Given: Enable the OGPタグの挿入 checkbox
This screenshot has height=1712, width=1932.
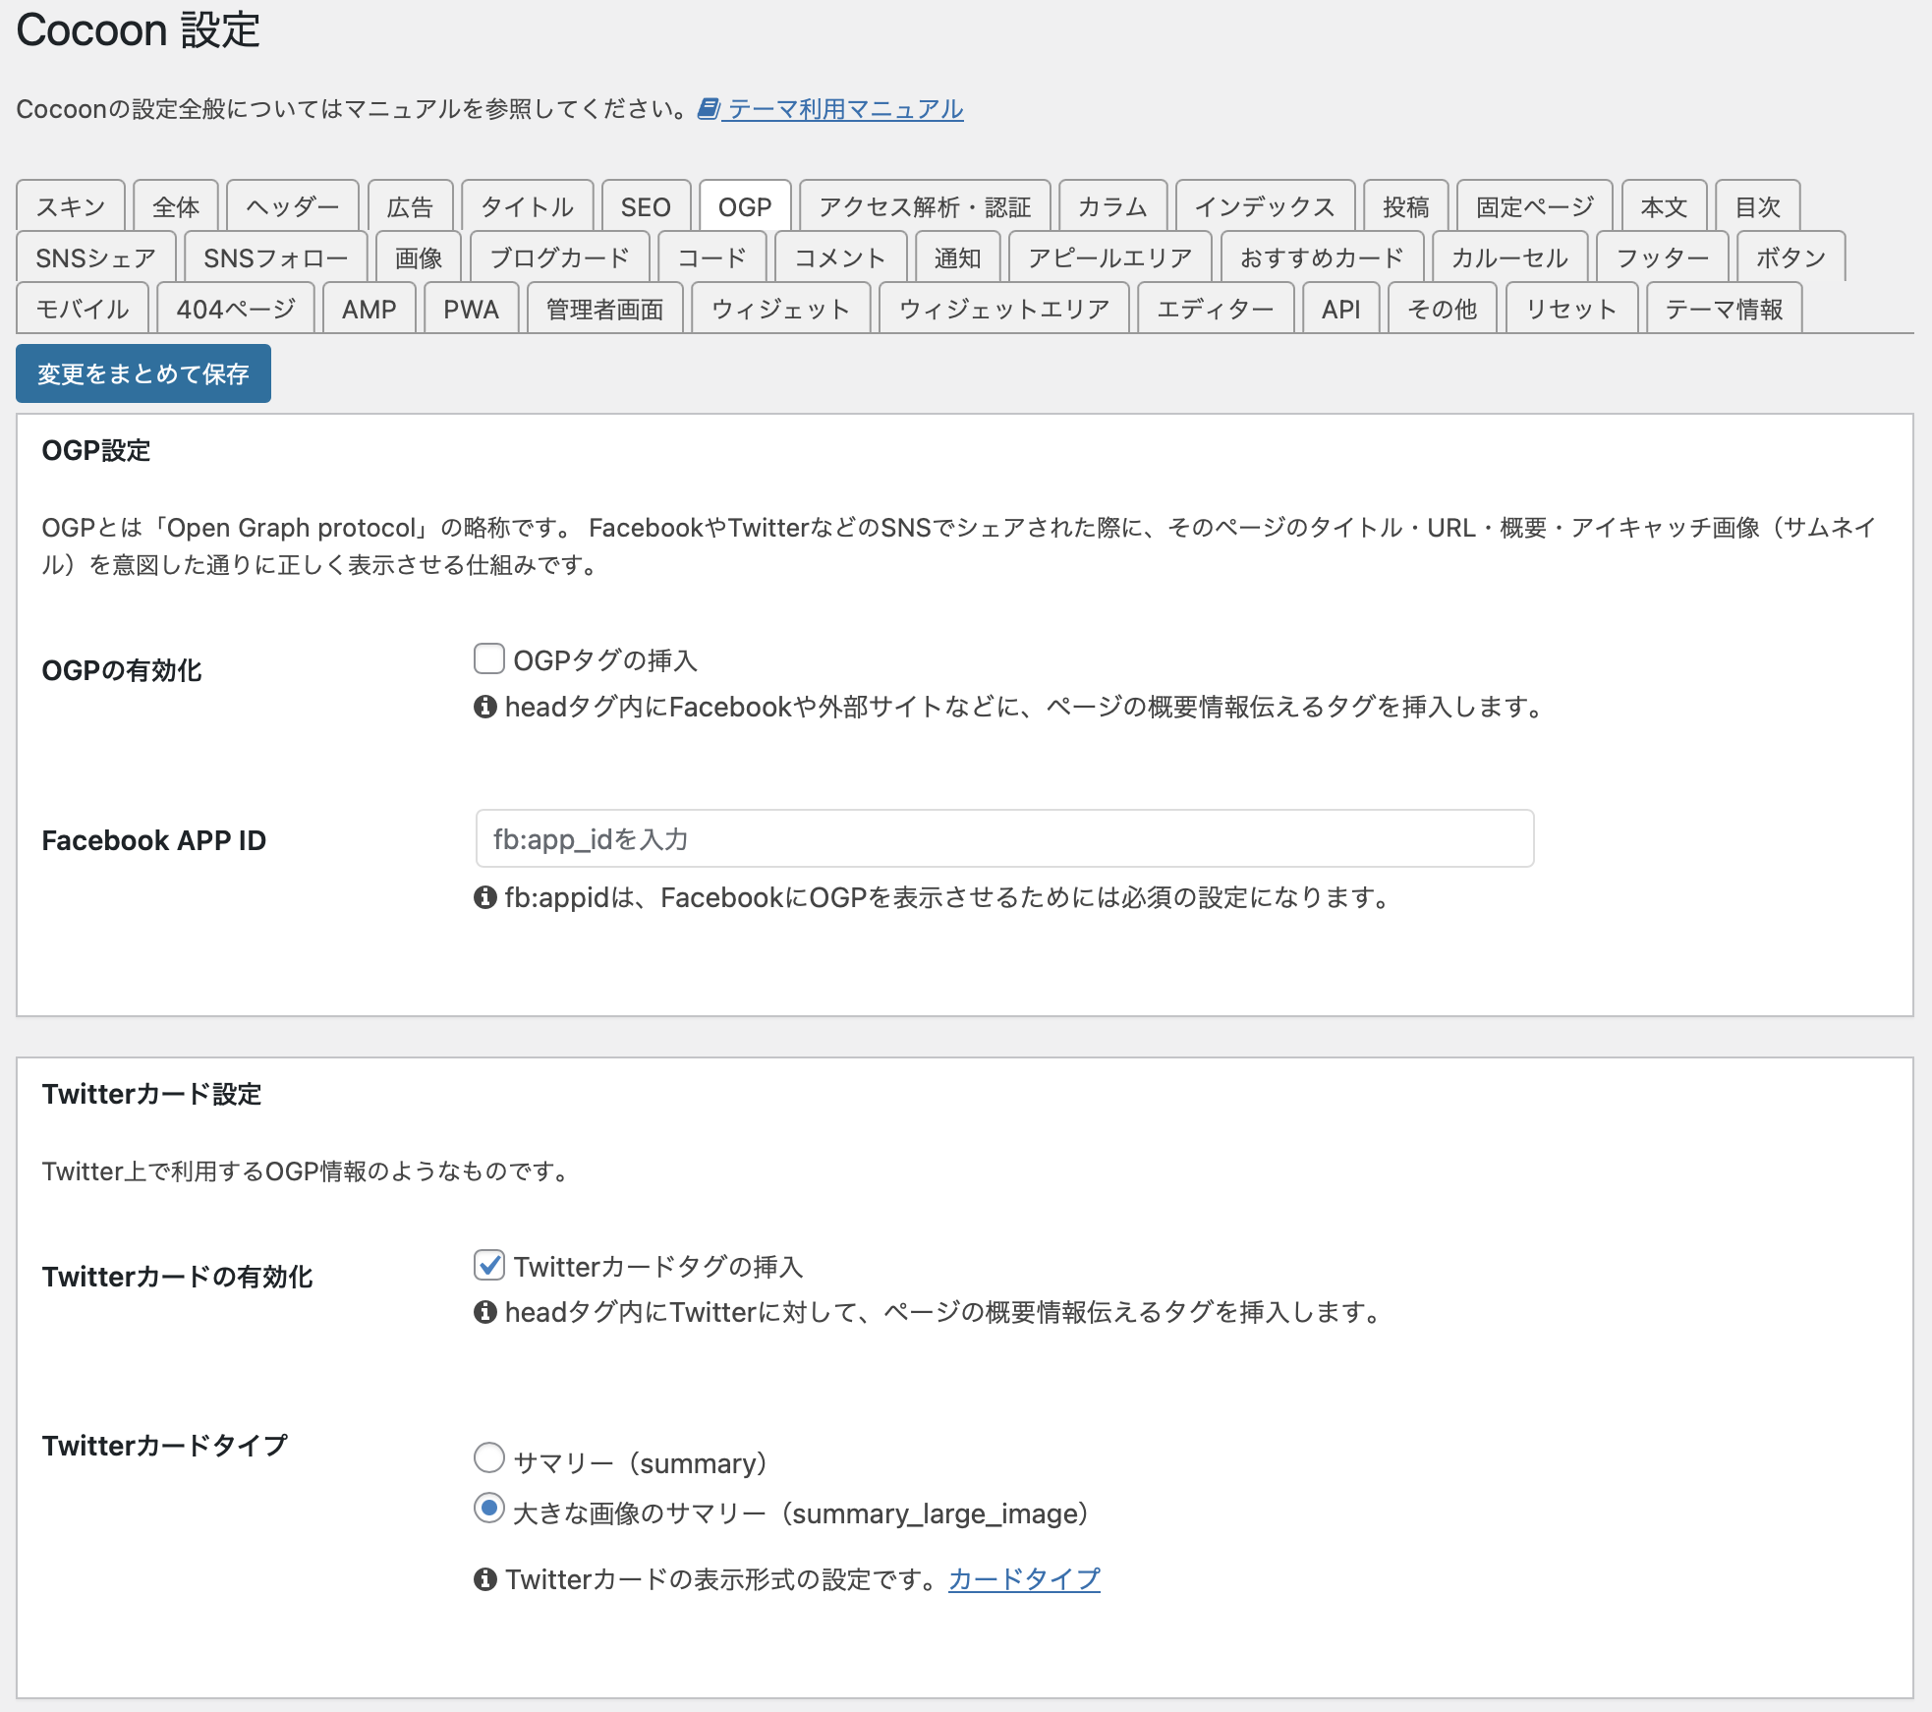Looking at the screenshot, I should point(489,659).
